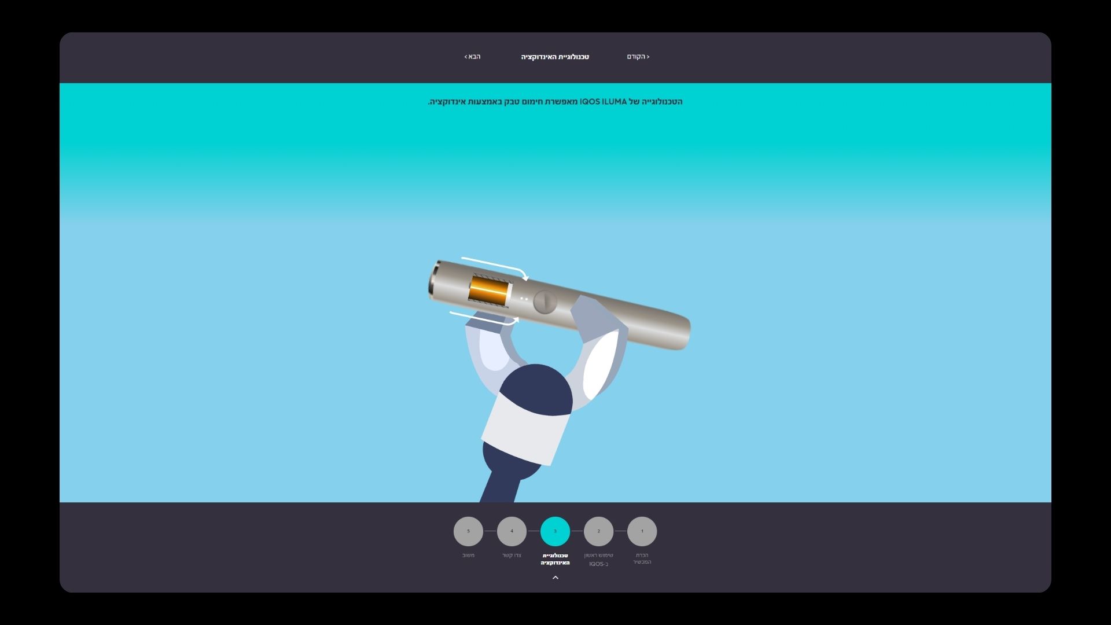Click the copper induction coil cutaway
This screenshot has height=625, width=1111.
coord(488,291)
